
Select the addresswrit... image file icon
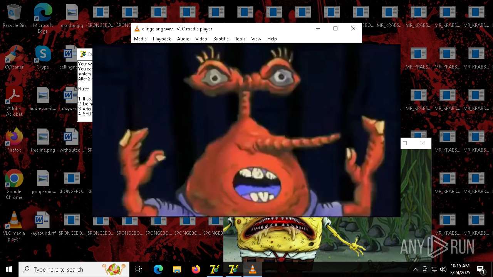coord(43,99)
